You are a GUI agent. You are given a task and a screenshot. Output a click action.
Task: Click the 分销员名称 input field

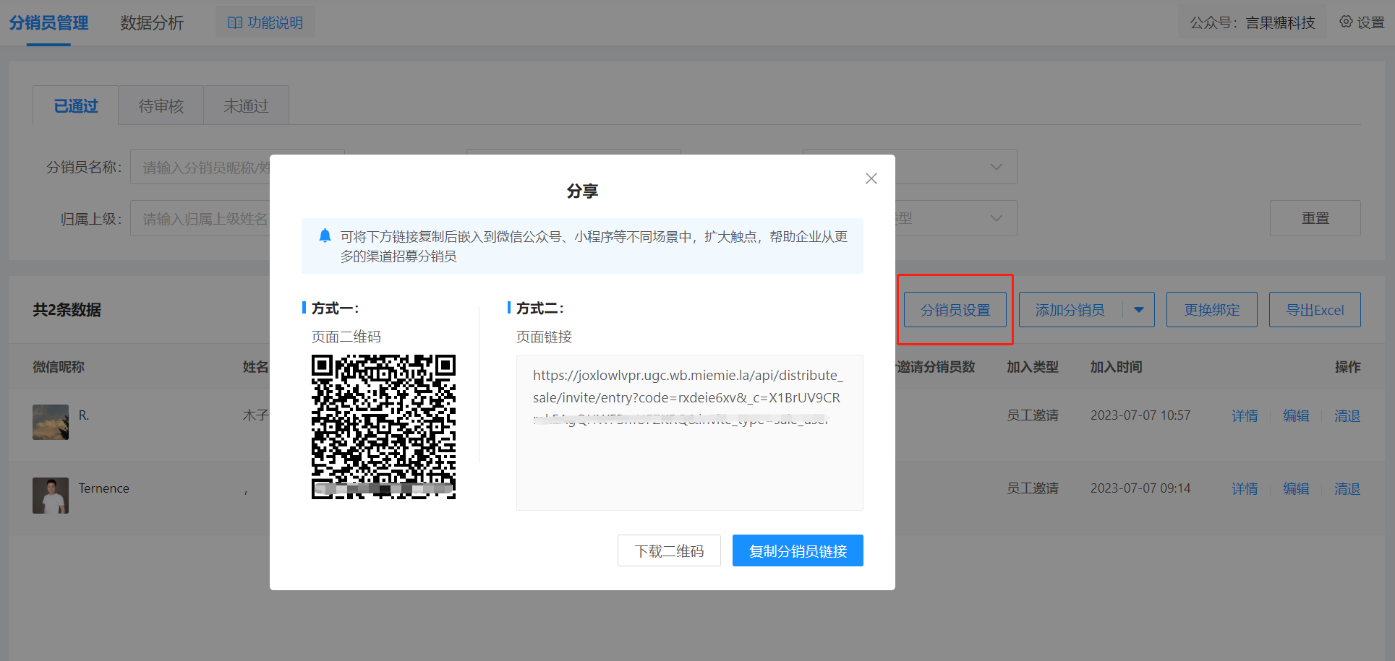pyautogui.click(x=200, y=167)
